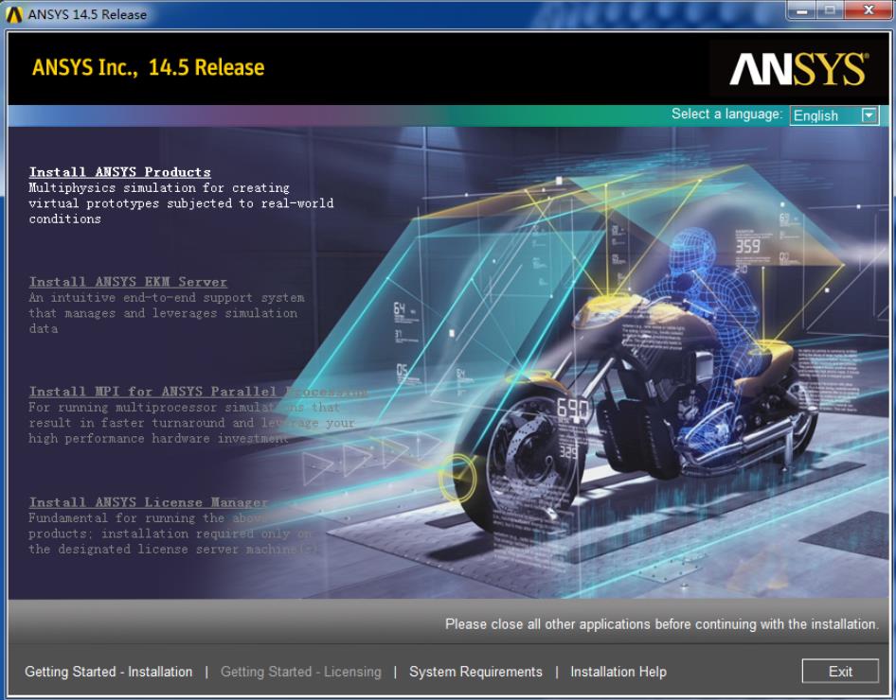Image resolution: width=896 pixels, height=700 pixels.
Task: View the System Requirements page
Action: (478, 672)
